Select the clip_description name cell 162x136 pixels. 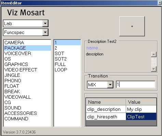point(106,109)
